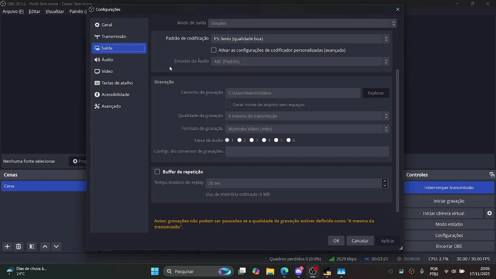Open the Qualidade da gravação dropdown
Screen dimensions: 496x279
coord(307,116)
